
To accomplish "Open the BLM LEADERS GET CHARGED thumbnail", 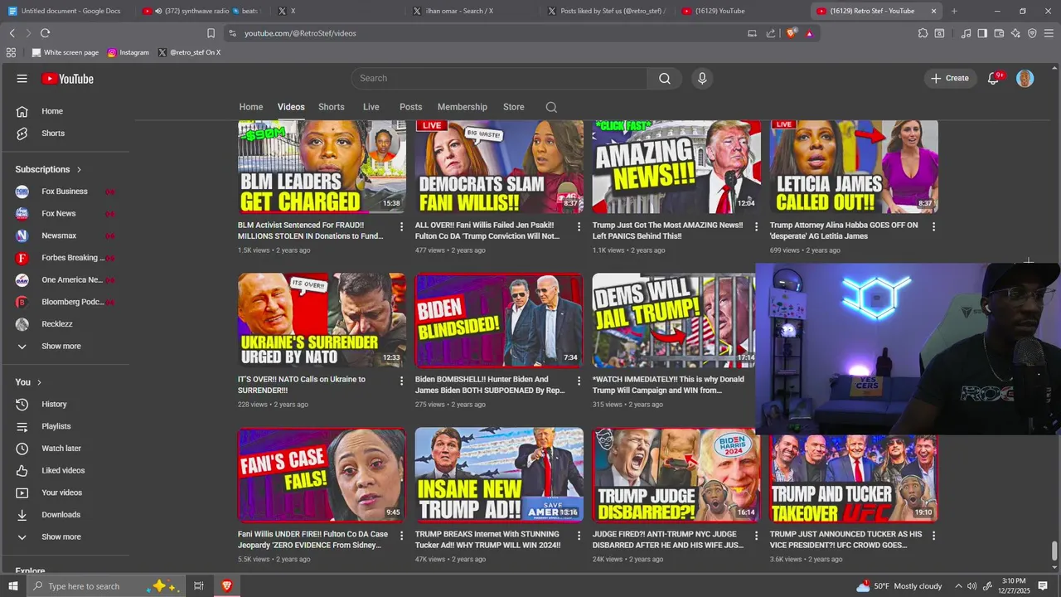I will [x=322, y=167].
